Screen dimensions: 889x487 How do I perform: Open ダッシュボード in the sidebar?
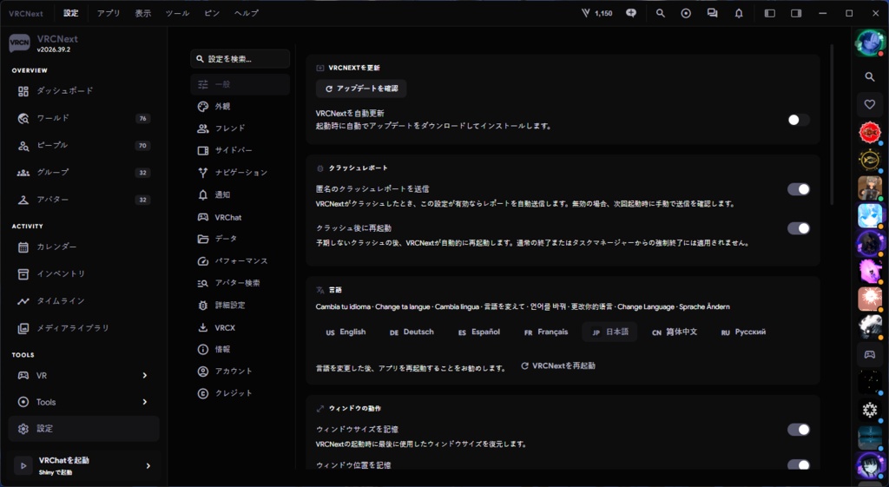tap(83, 90)
